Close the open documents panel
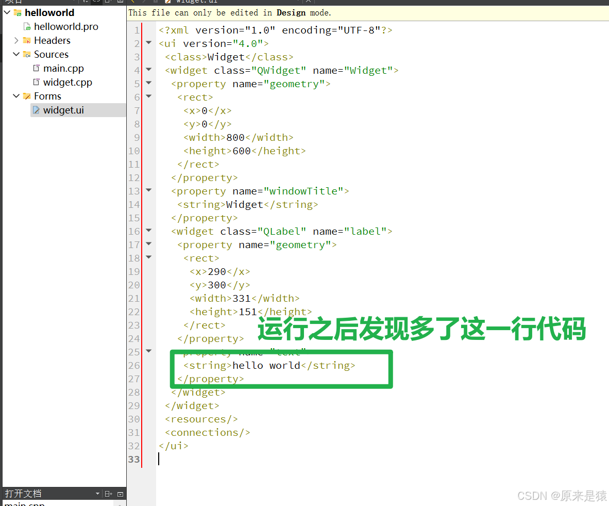This screenshot has height=506, width=609. (x=120, y=494)
